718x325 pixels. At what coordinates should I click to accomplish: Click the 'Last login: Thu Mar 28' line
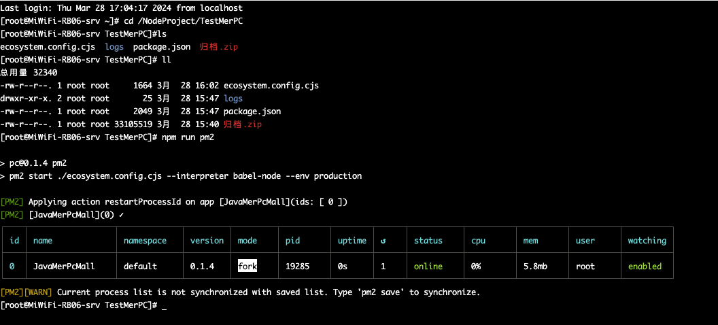[122, 7]
